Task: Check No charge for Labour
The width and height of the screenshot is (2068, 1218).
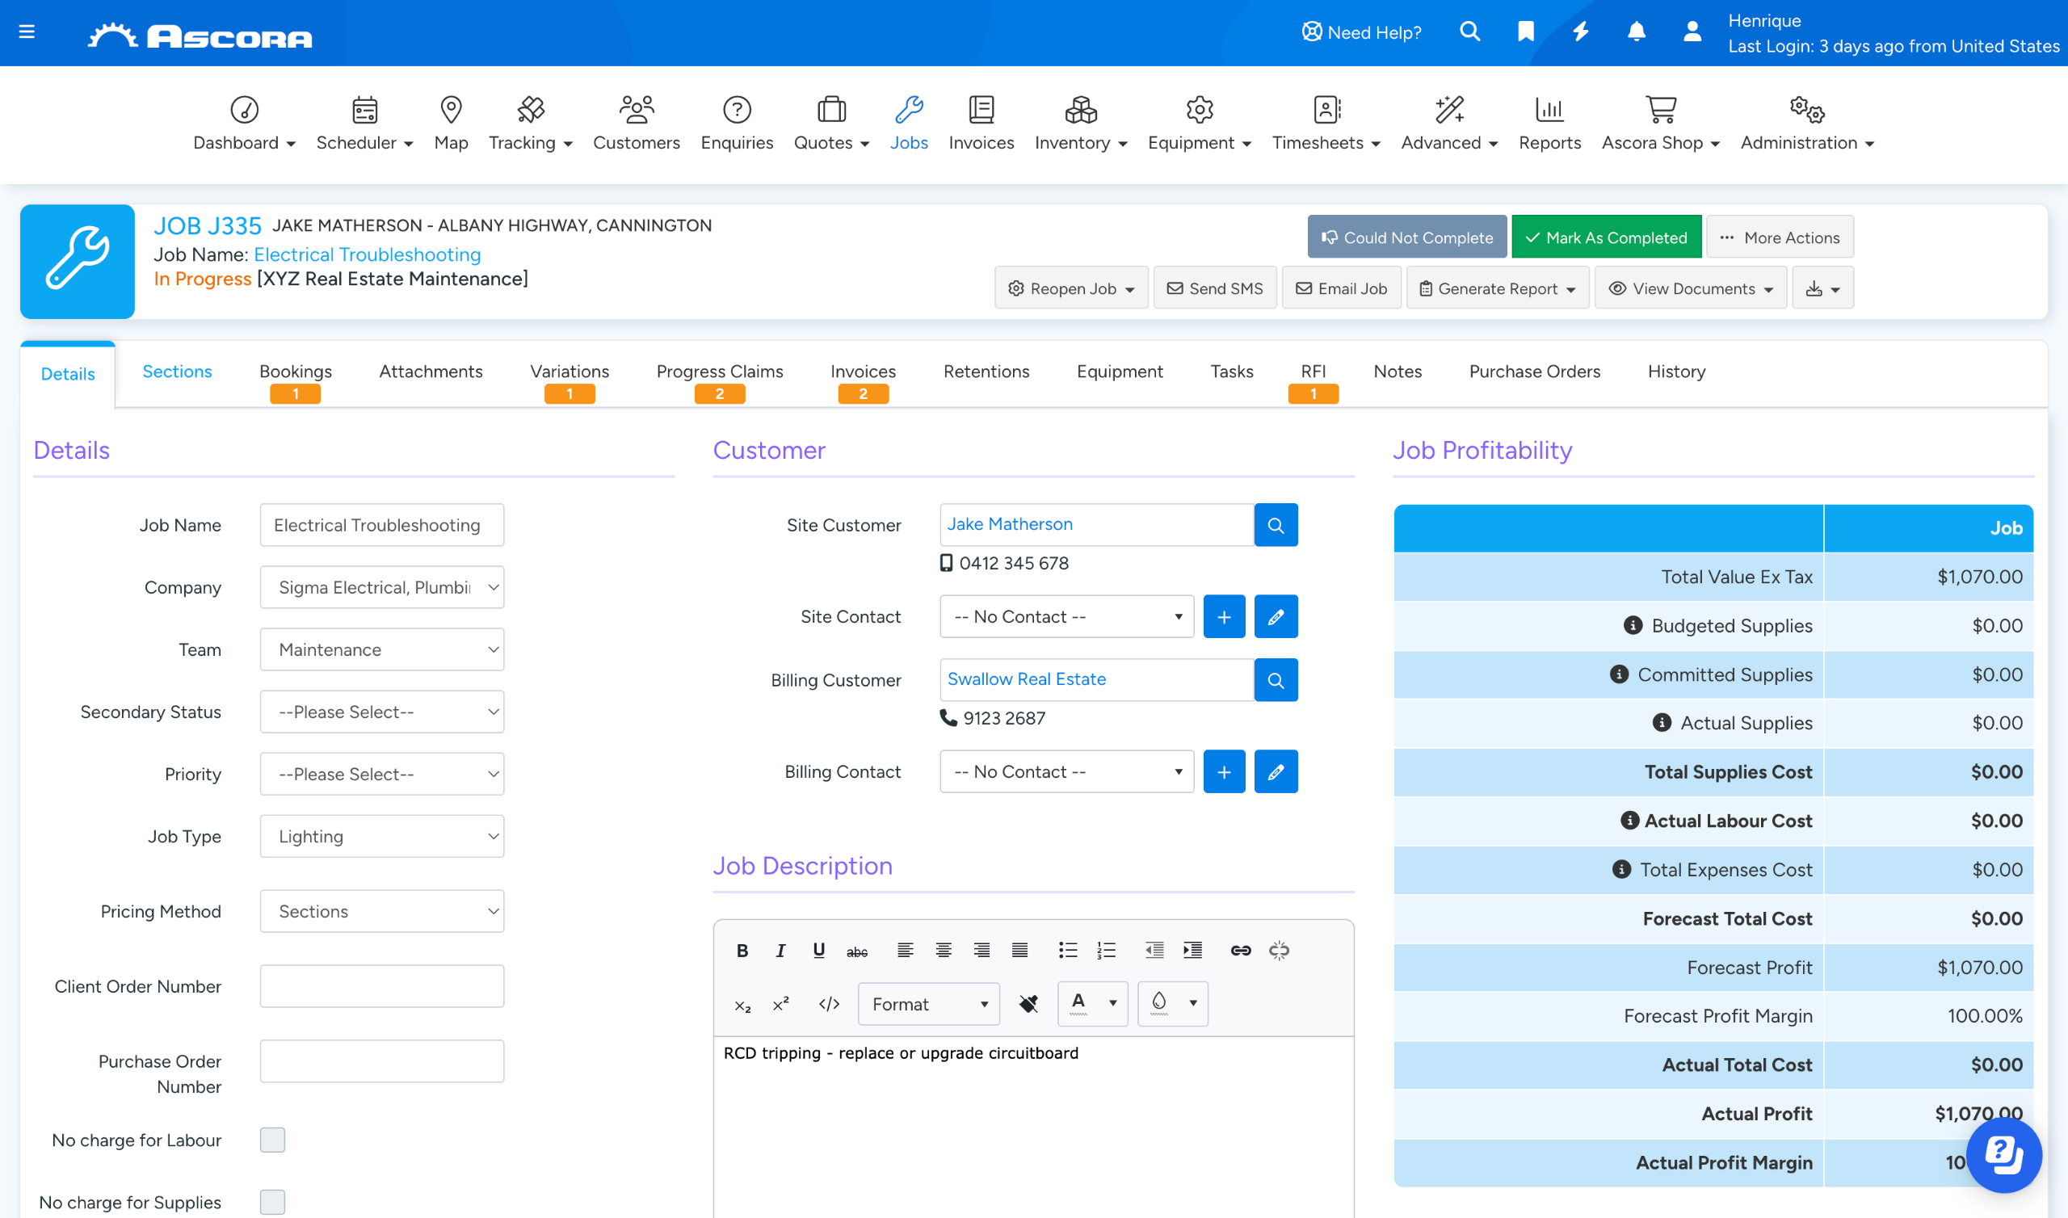Action: point(272,1140)
